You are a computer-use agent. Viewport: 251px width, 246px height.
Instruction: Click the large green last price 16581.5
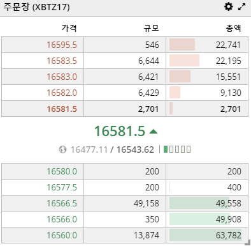[120, 131]
